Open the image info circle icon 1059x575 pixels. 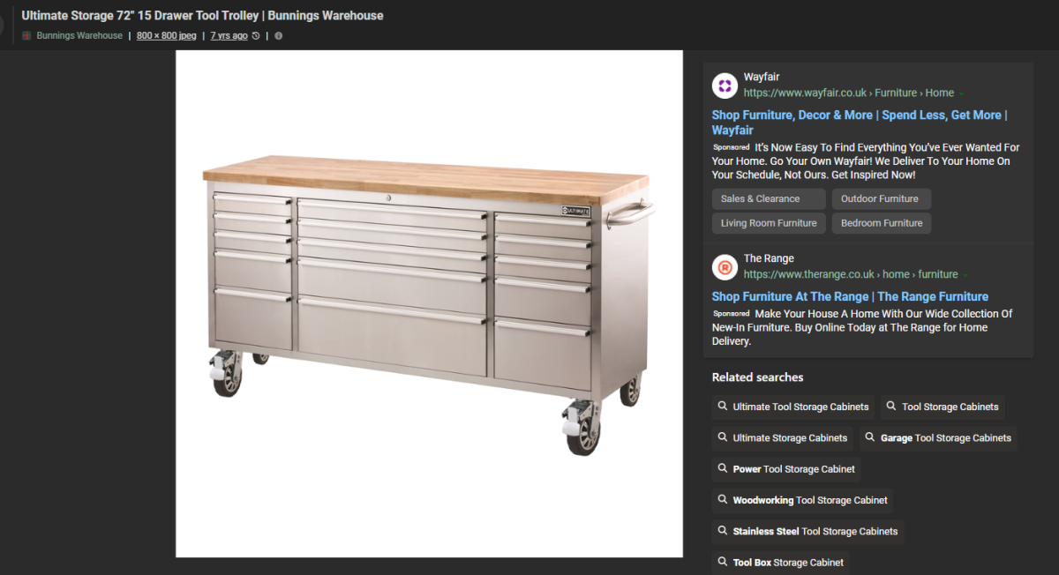[279, 36]
